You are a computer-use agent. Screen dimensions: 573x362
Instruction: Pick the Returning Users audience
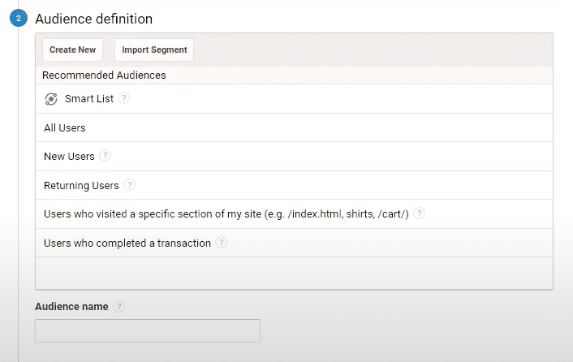(x=294, y=185)
